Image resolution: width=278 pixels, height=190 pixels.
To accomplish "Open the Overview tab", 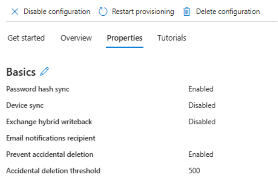I will point(76,38).
